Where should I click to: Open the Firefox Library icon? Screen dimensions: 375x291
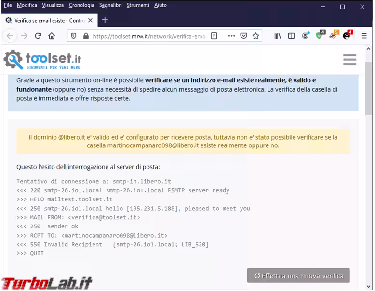click(278, 36)
